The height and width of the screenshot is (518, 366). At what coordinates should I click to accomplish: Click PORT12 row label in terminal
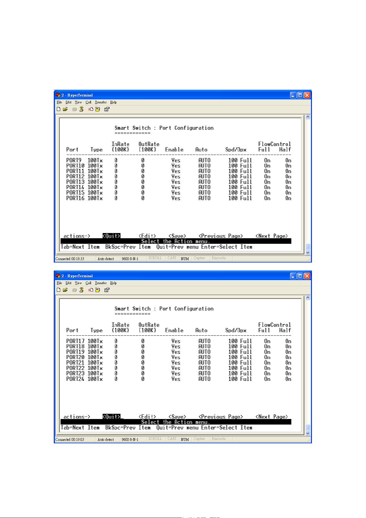(x=75, y=176)
